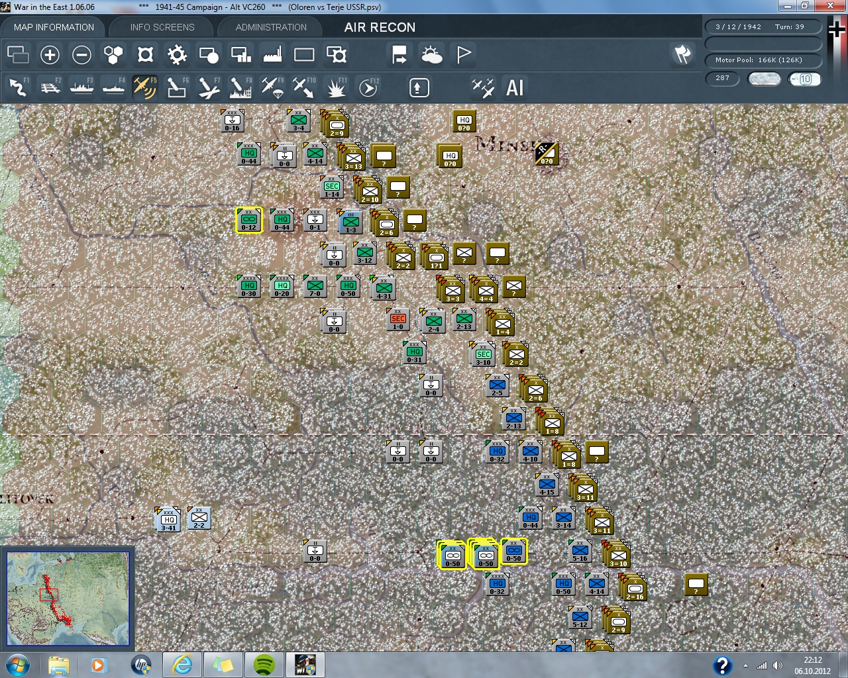Select Air Recon mode (F5) icon
Viewport: 848px width, 678px height.
pyautogui.click(x=145, y=87)
